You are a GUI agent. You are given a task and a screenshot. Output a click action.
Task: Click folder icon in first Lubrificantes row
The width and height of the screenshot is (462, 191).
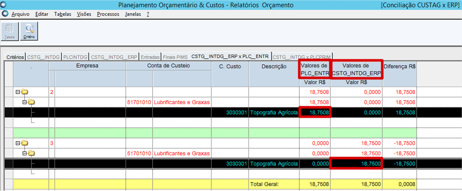coord(32,102)
